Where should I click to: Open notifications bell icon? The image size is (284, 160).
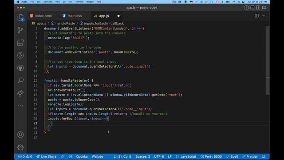click(x=264, y=156)
